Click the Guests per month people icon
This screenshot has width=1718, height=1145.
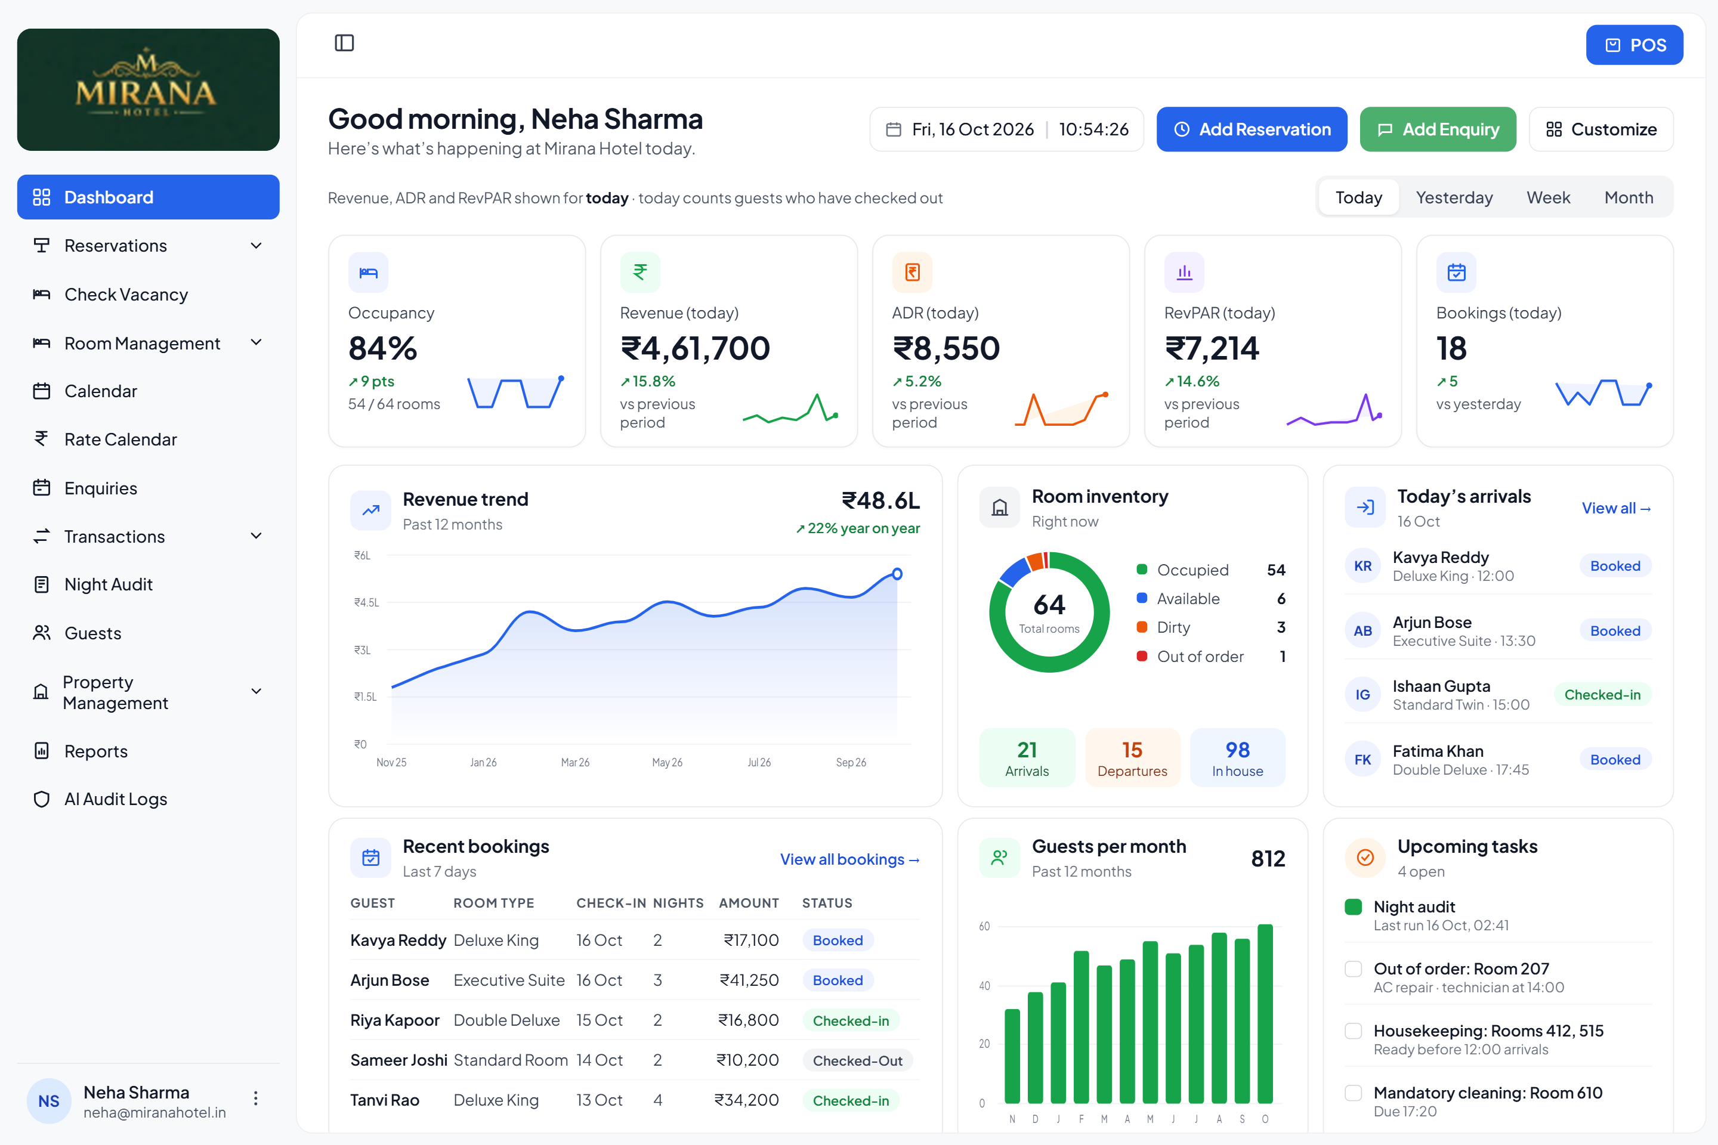tap(1000, 858)
